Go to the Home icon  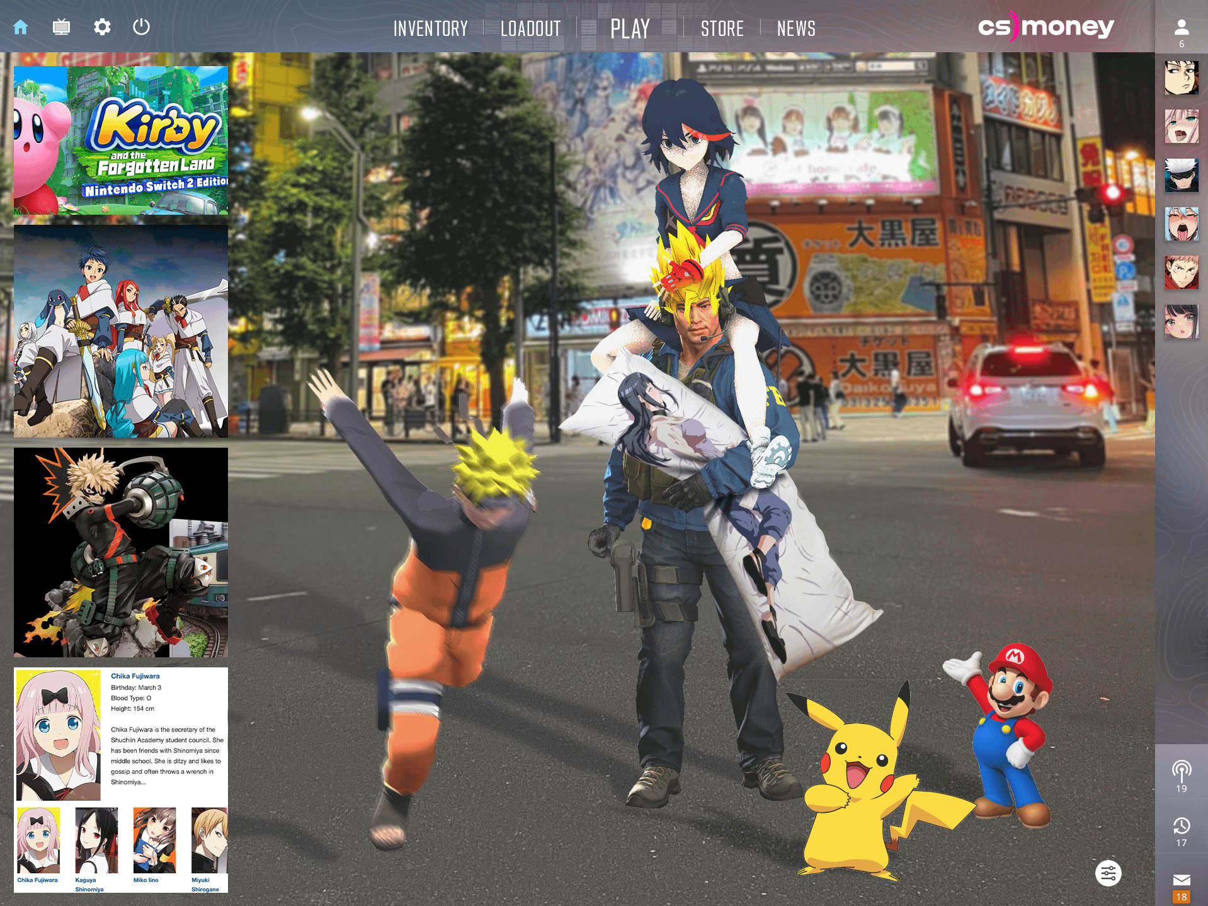click(21, 27)
